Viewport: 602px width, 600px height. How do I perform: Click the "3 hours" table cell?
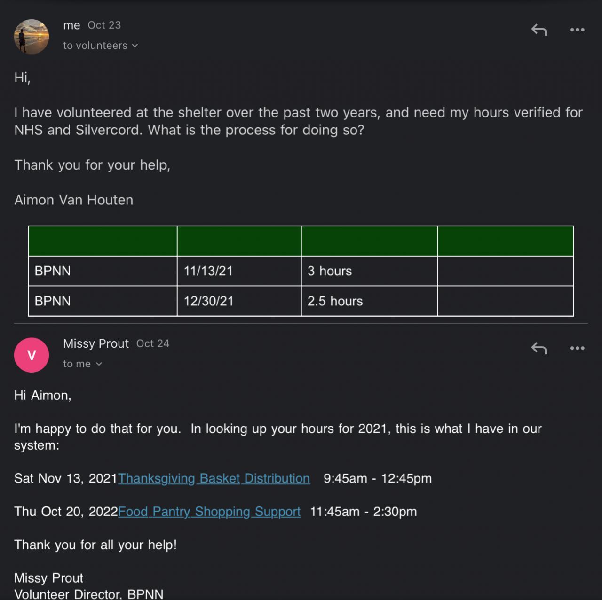369,271
